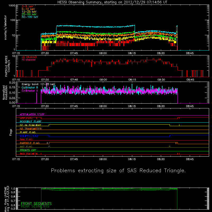Select the "PARTICLE_FLAG" flag label
Image resolution: width=212 pixels, height=212 pixels.
[30, 143]
